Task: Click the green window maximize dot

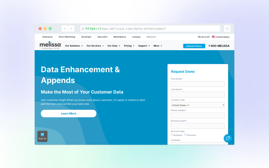Action: click(50, 29)
